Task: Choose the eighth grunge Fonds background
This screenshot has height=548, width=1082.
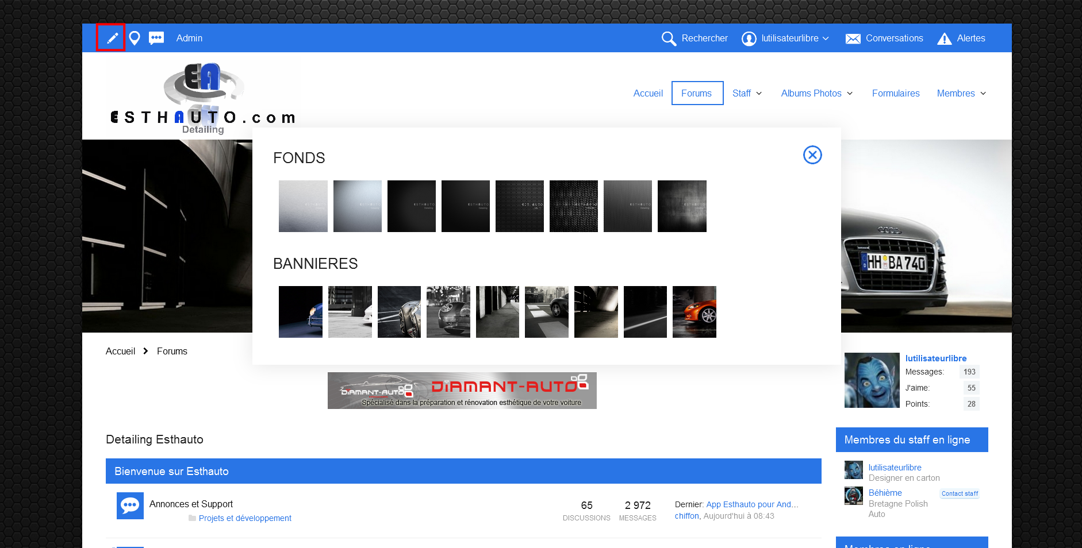Action: coord(682,206)
